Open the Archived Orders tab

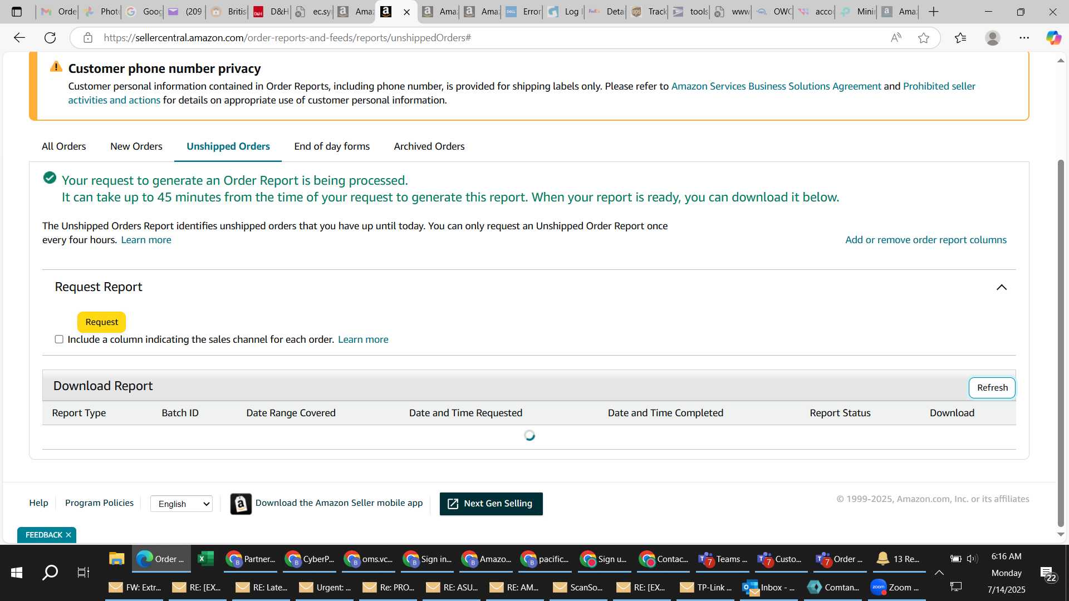point(429,146)
